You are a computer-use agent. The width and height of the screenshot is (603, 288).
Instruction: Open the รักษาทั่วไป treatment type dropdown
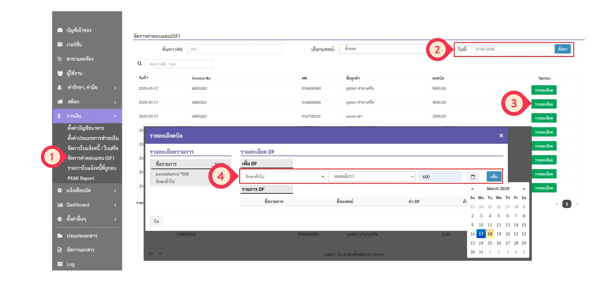(x=283, y=177)
